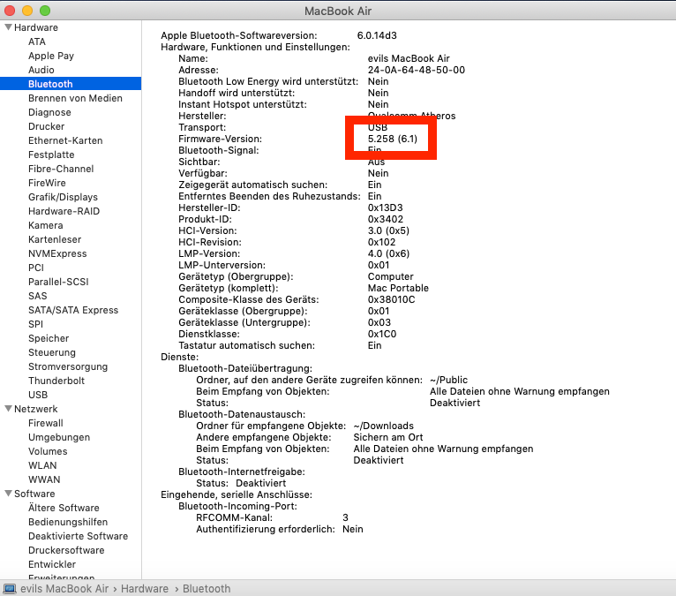
Task: Click the Produkt-ID value 0x3402
Action: pos(386,219)
